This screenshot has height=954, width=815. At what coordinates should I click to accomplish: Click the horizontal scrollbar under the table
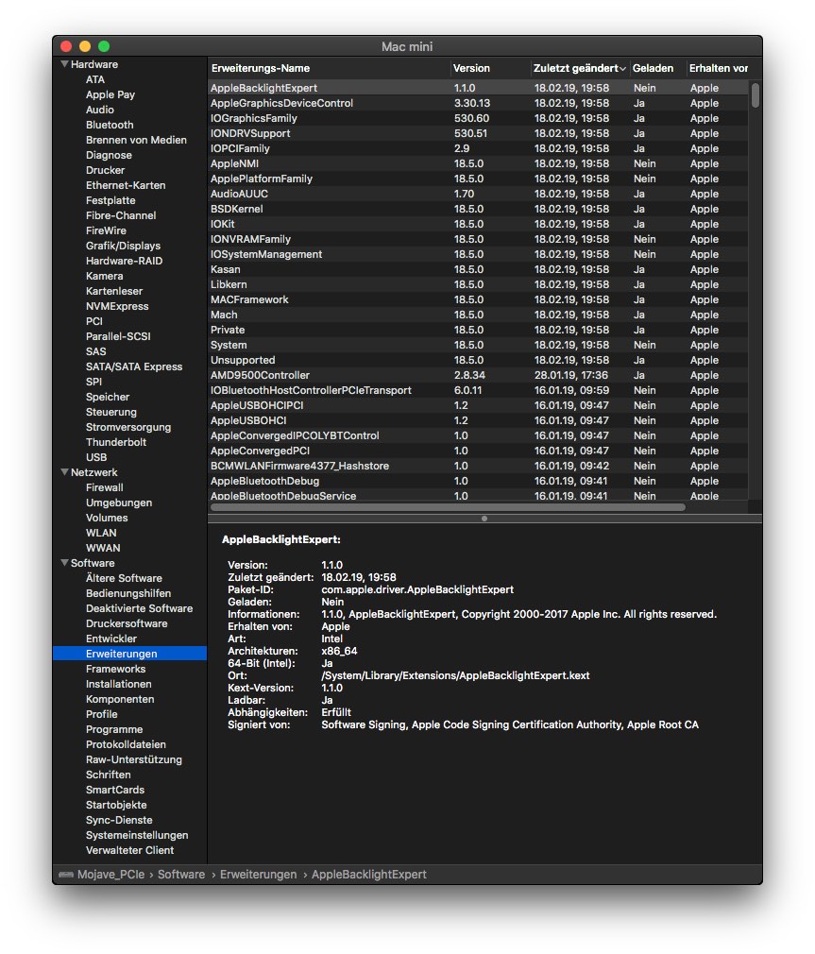447,507
